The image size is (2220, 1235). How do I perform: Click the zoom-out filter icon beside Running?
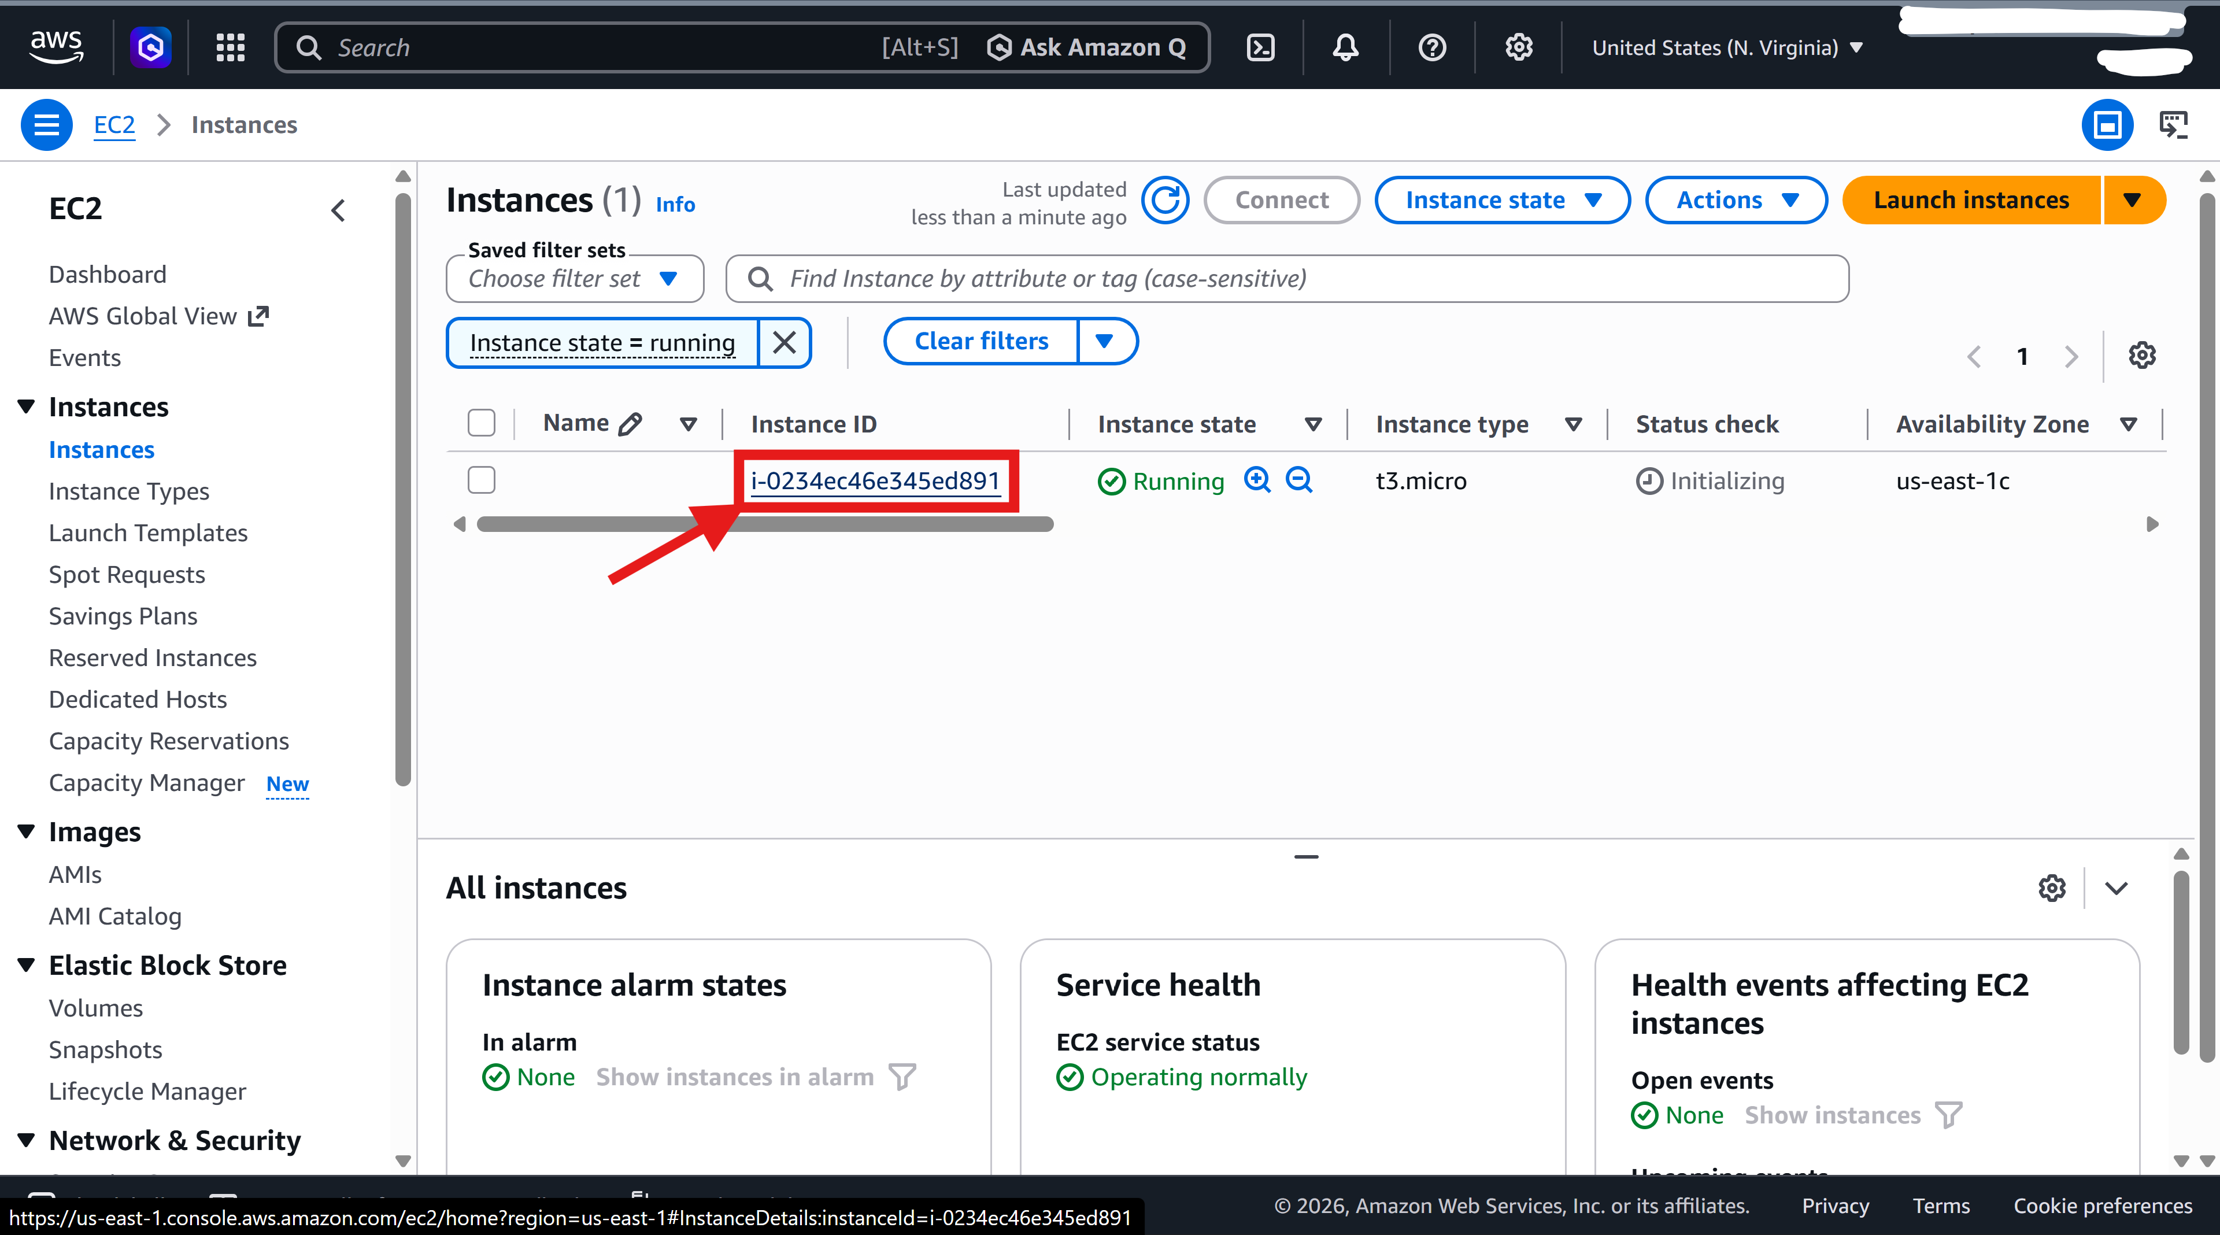1298,479
